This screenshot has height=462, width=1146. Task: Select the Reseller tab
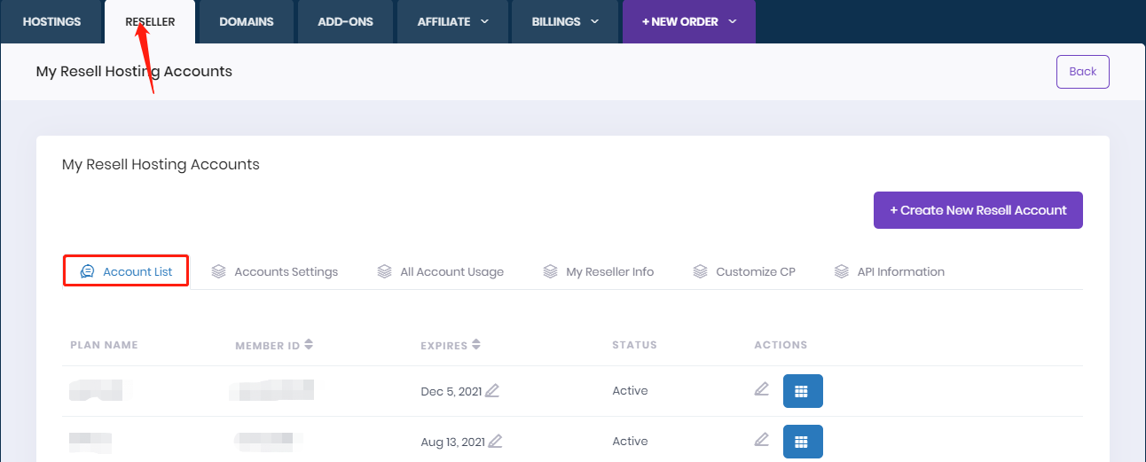point(150,22)
